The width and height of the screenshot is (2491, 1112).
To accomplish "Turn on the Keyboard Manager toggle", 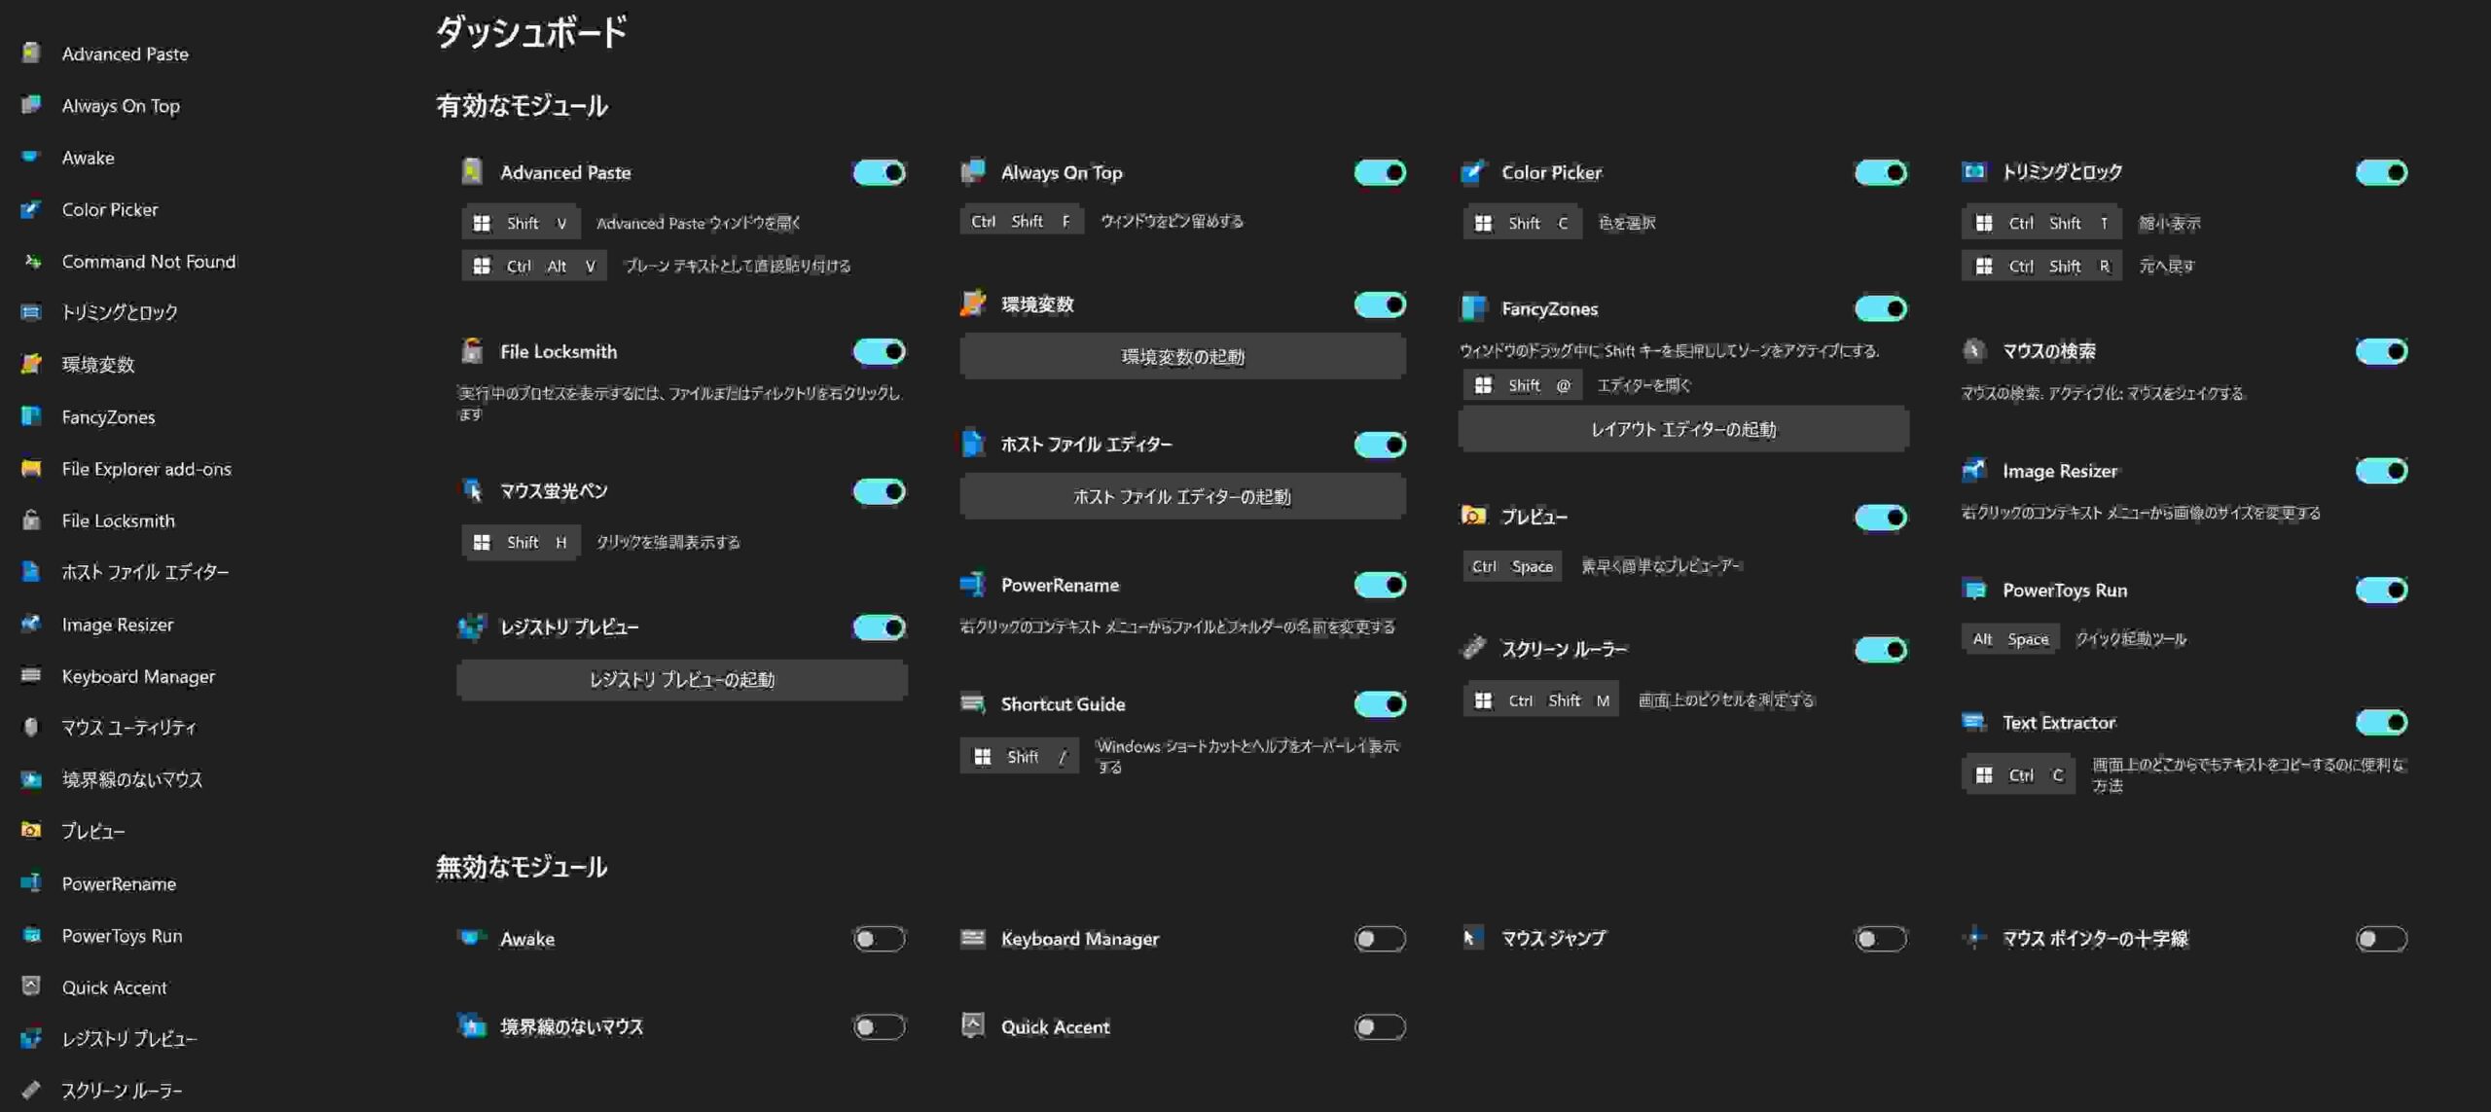I will pos(1379,939).
